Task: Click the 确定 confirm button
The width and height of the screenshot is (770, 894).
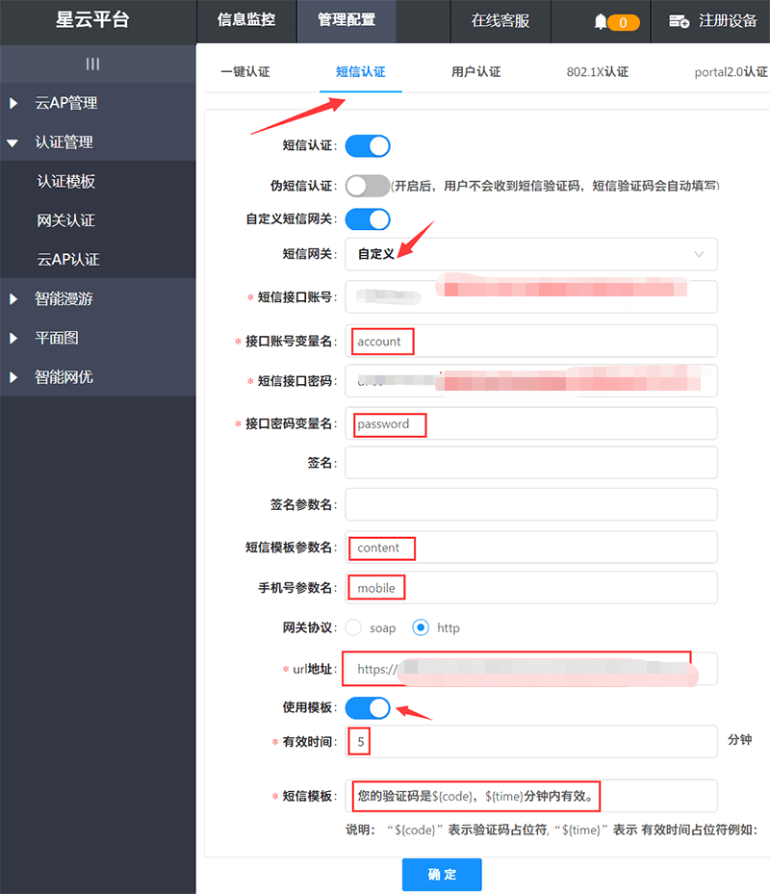Action: point(442,874)
